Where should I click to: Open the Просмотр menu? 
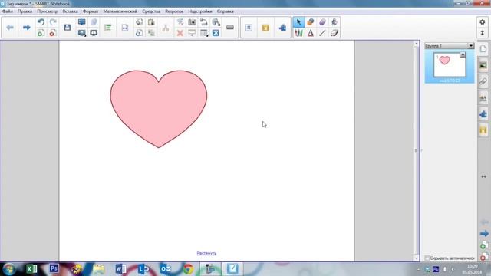pos(48,11)
